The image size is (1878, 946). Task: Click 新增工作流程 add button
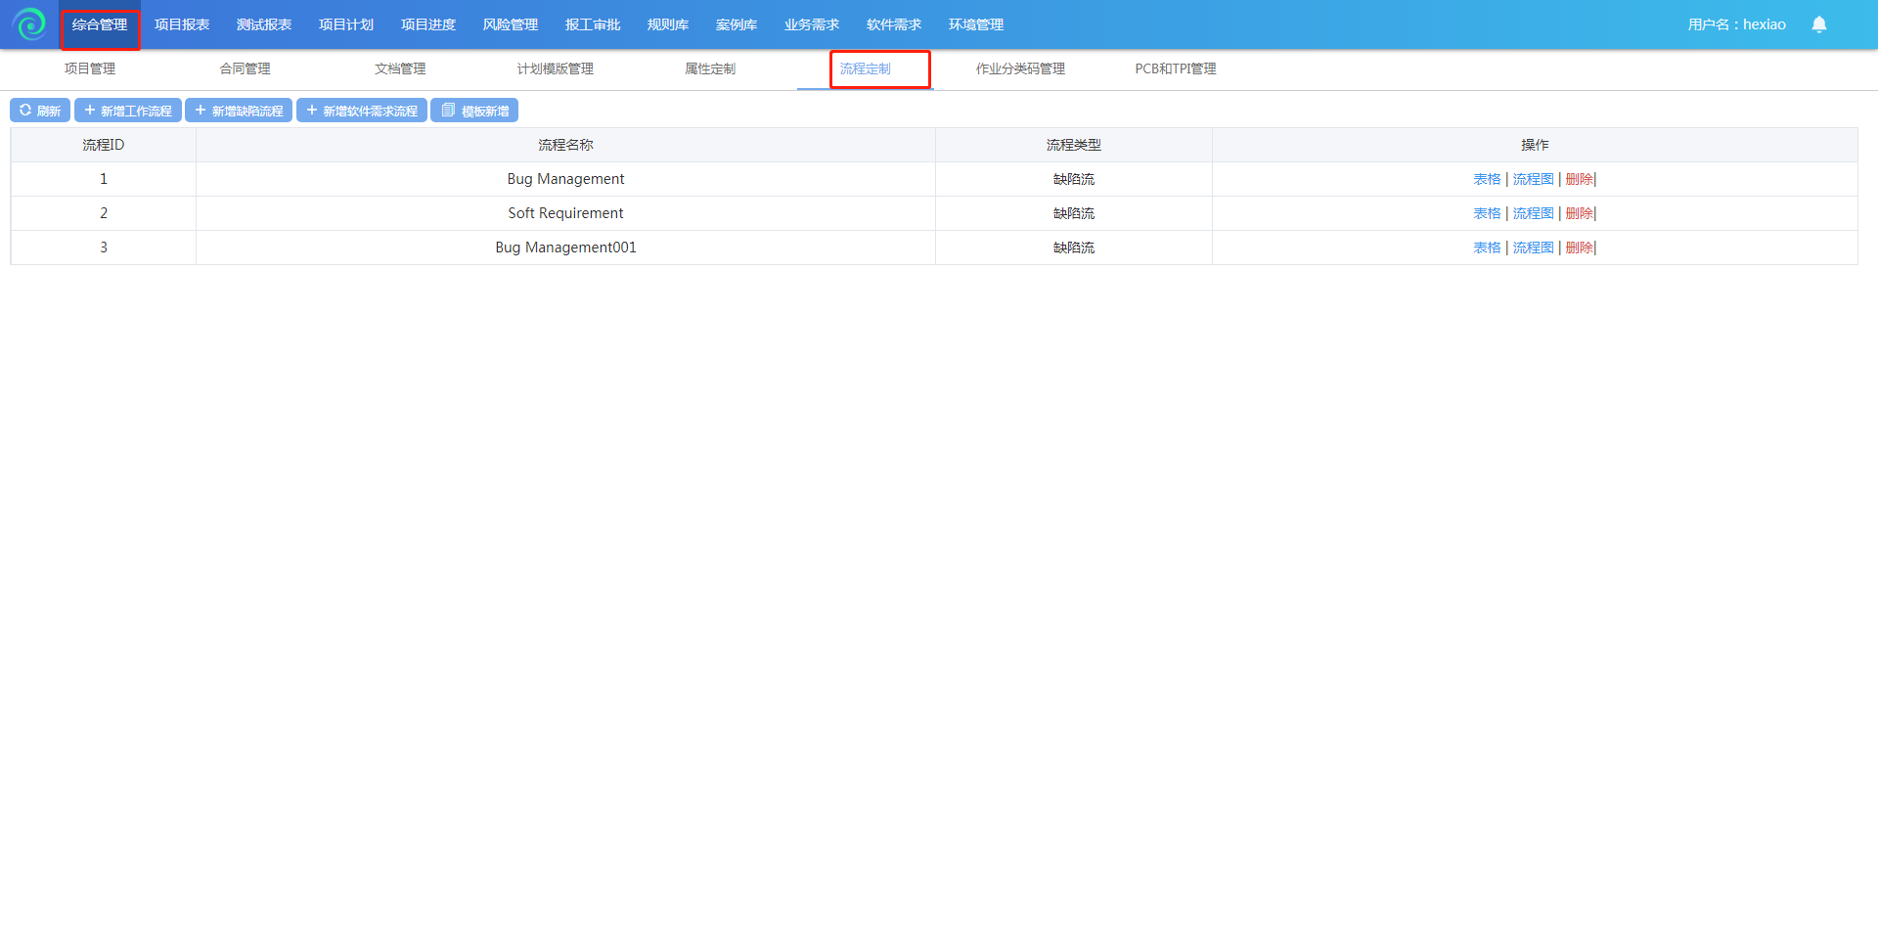pos(128,111)
